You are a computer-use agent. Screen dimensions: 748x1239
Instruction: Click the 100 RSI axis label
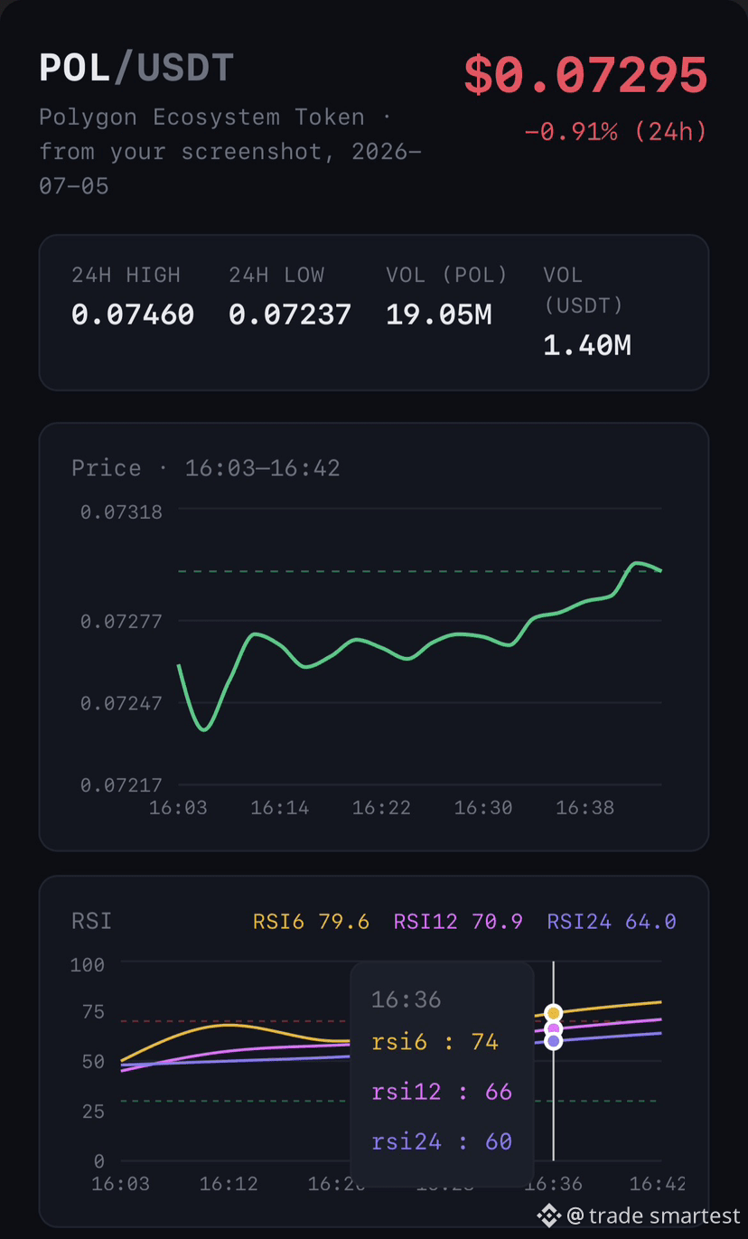pyautogui.click(x=88, y=965)
